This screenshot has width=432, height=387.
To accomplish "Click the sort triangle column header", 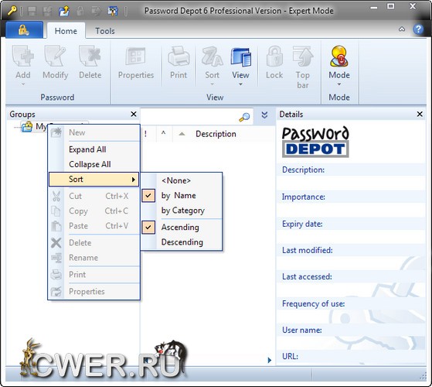I will (x=182, y=134).
